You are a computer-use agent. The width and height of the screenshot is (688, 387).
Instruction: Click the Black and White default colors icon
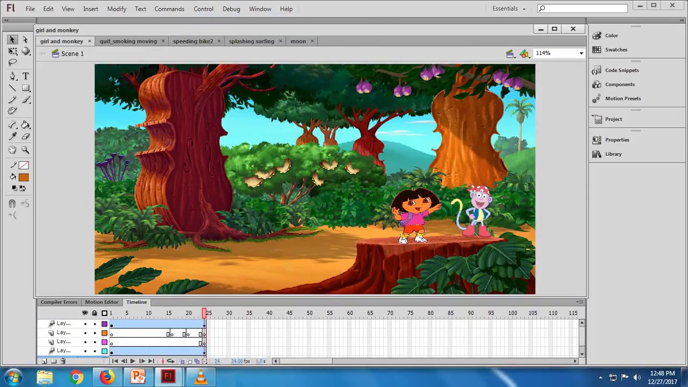pyautogui.click(x=14, y=188)
